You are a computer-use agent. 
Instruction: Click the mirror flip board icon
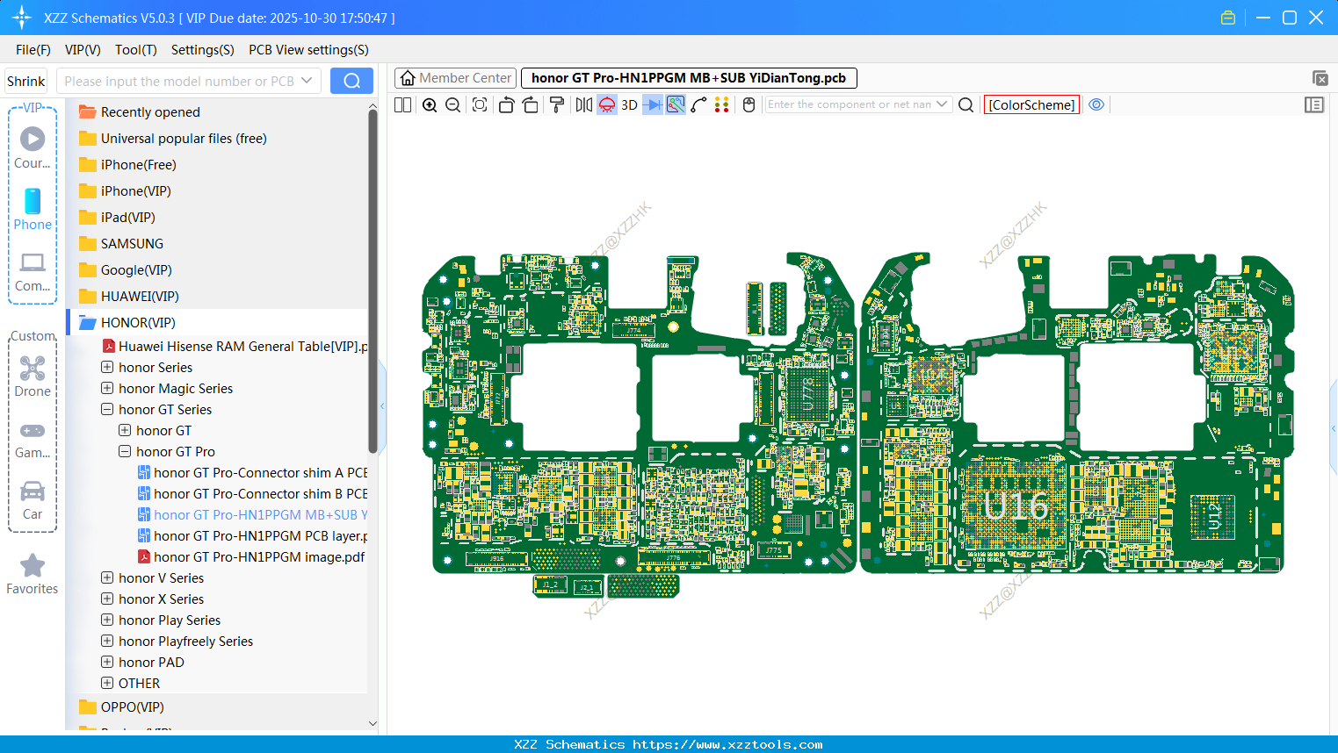click(x=583, y=105)
